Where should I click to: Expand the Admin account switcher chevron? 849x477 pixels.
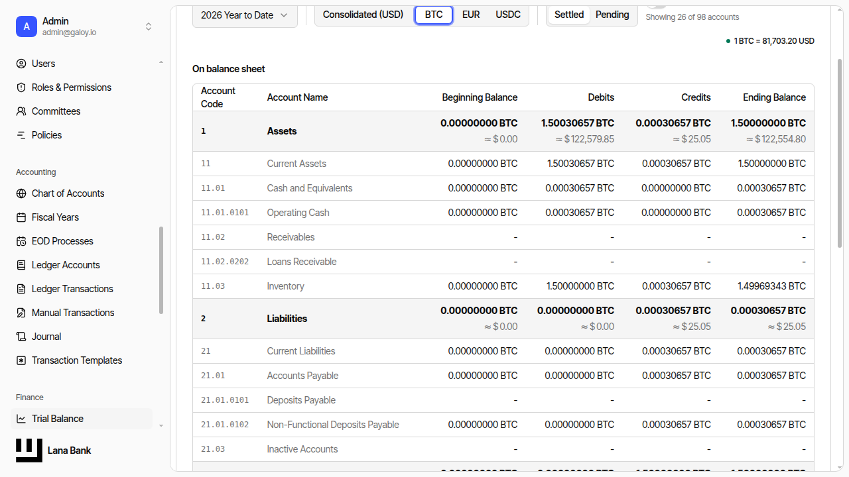pyautogui.click(x=149, y=26)
